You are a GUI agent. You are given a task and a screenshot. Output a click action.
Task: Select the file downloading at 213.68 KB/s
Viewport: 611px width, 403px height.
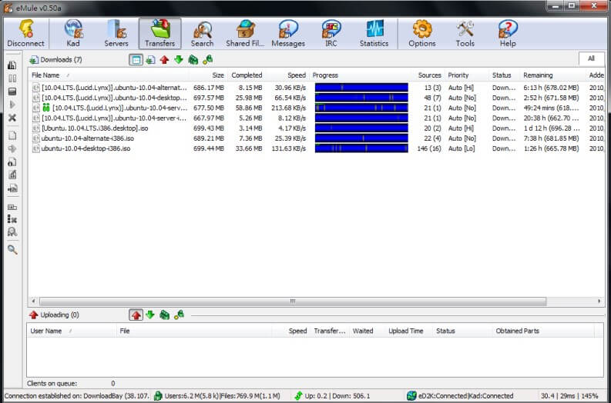tap(317, 108)
